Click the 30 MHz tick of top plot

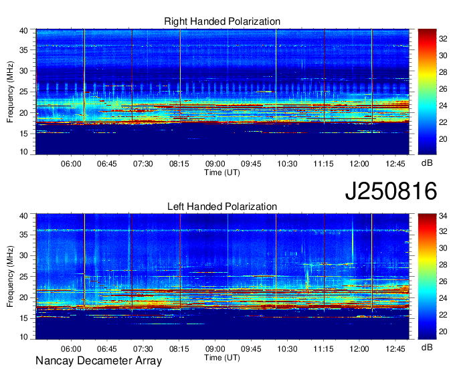pyautogui.click(x=23, y=71)
